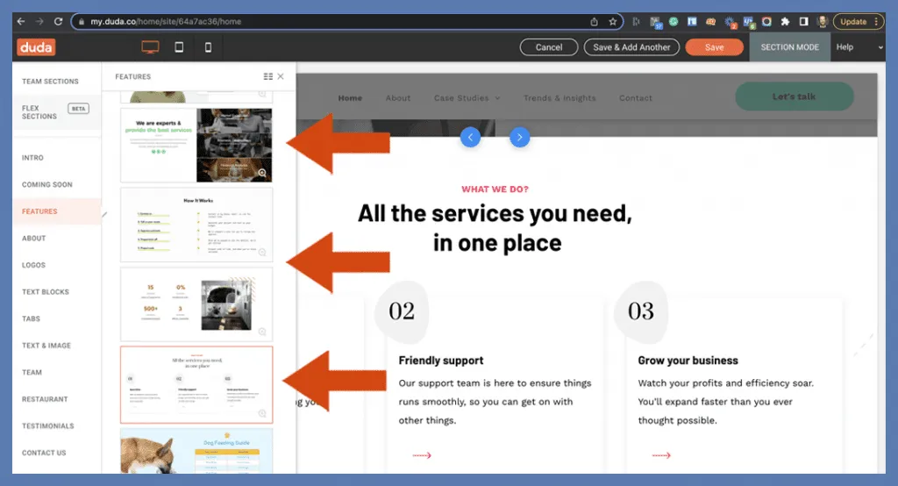Zoom the selected services thumbnail magnifier
Viewport: 898px width, 486px height.
coord(262,413)
